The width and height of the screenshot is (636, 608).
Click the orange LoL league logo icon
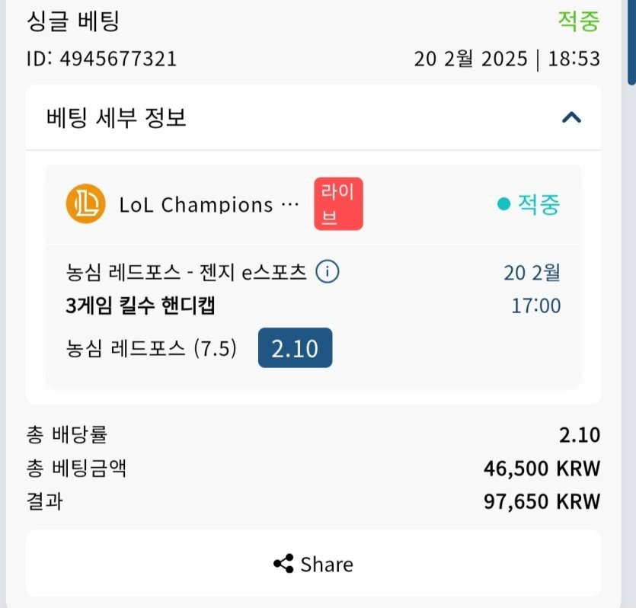(x=85, y=204)
